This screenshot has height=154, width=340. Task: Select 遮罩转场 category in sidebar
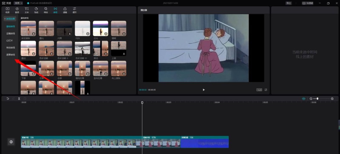pyautogui.click(x=11, y=55)
